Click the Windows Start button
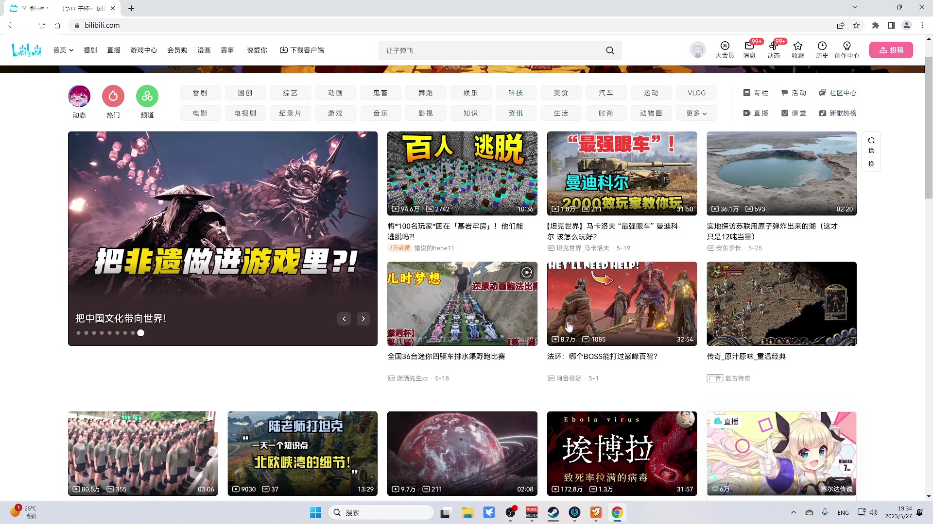933x524 pixels. pyautogui.click(x=316, y=512)
